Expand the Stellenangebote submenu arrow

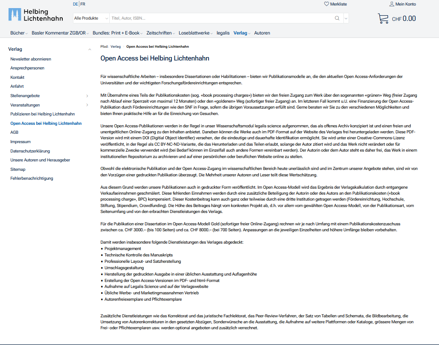[x=87, y=96]
